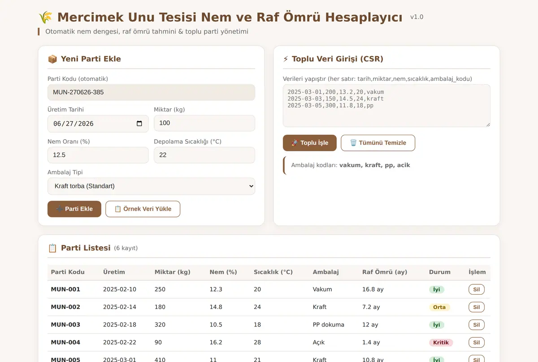Remove MUN-003 using its Sil button

477,325
